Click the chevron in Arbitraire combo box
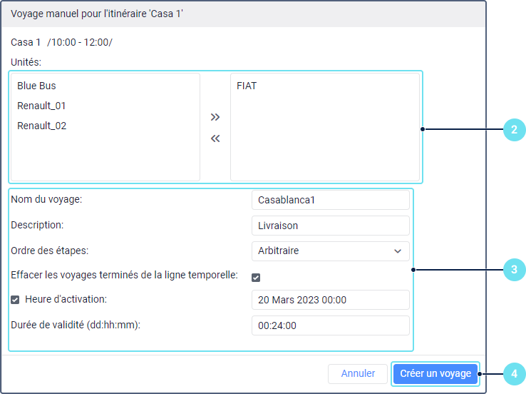Screen dimensions: 526x394 [398, 251]
